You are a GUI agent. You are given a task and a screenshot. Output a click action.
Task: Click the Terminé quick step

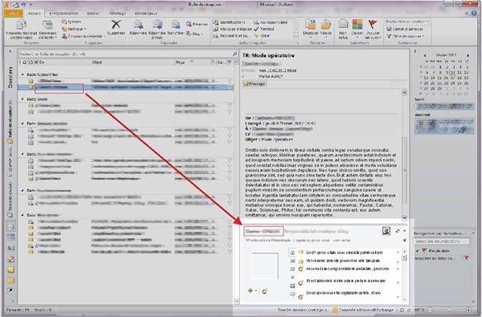point(264,29)
